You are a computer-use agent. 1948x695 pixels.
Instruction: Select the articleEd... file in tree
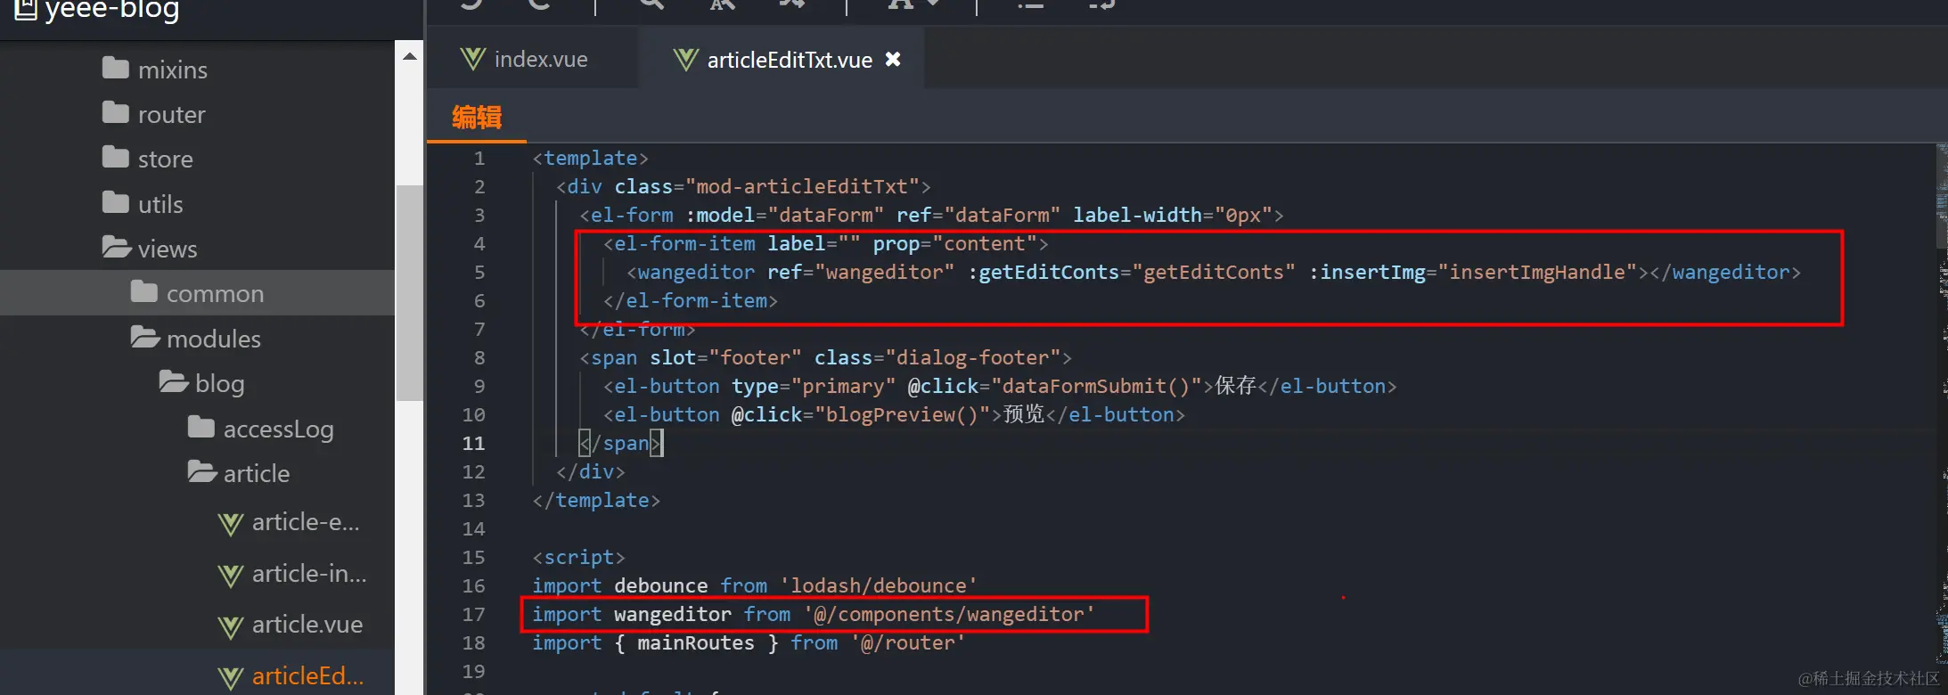[x=291, y=676]
